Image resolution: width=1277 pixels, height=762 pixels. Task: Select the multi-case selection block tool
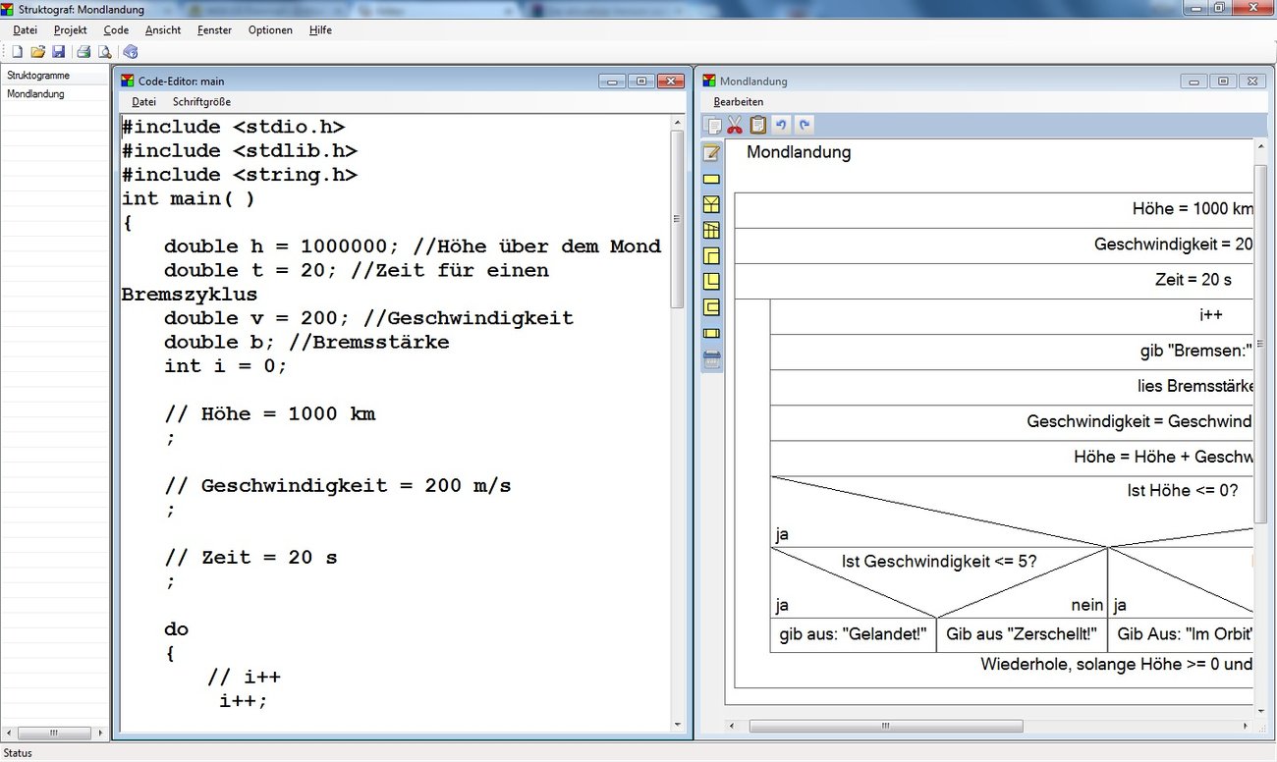click(x=712, y=231)
